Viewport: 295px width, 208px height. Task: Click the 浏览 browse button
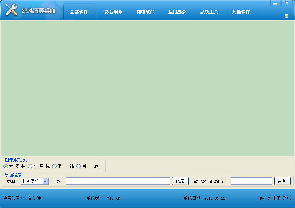coord(180,181)
